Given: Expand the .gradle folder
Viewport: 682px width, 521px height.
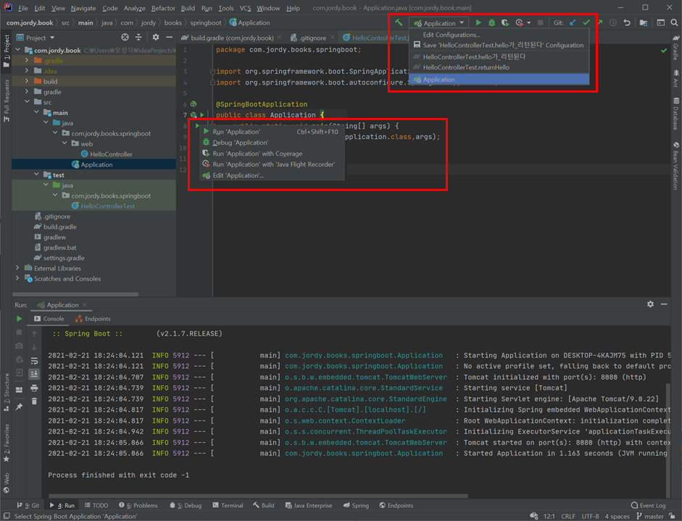Looking at the screenshot, I should pos(27,60).
